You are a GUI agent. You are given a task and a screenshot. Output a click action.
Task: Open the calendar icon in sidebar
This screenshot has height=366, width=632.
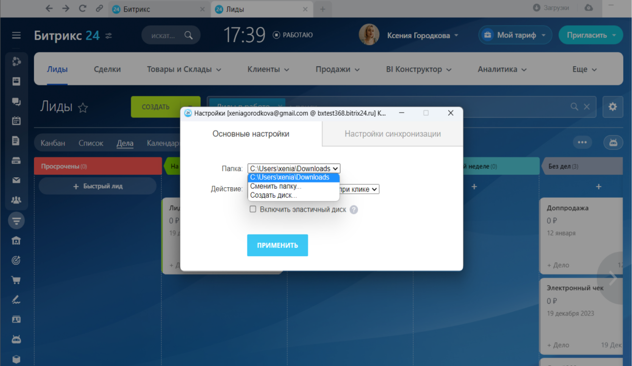[16, 121]
